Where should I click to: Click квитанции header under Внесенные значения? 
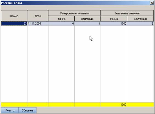140,19
